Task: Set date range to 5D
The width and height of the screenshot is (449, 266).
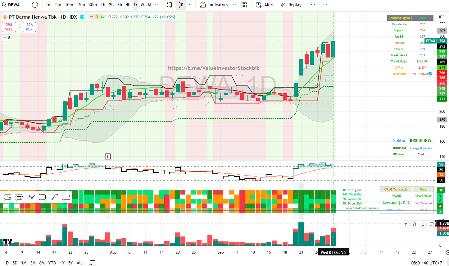Action: 15,263
